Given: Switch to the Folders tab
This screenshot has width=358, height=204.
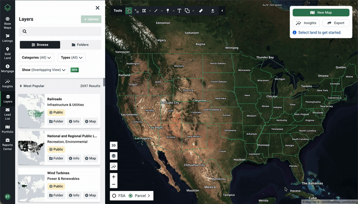Looking at the screenshot, I should click(x=81, y=45).
